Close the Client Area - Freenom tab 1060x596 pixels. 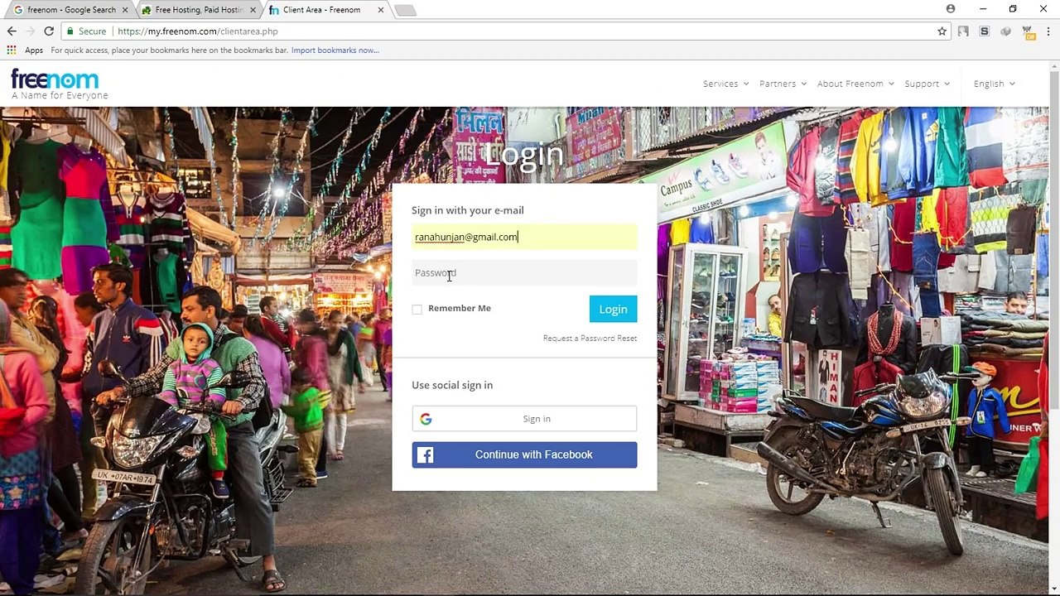[x=381, y=10]
